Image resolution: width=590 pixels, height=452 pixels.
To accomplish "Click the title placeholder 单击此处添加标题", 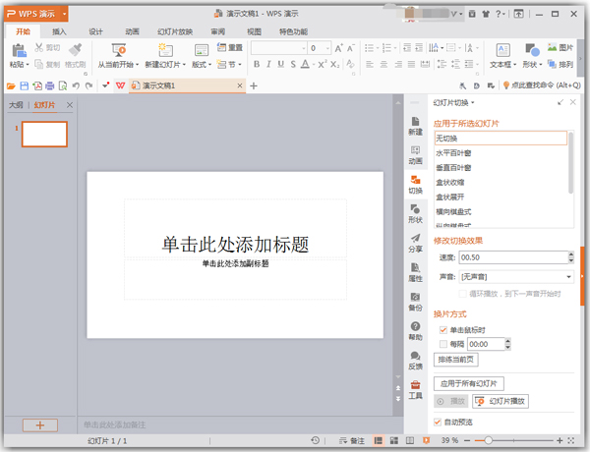I will click(x=236, y=245).
